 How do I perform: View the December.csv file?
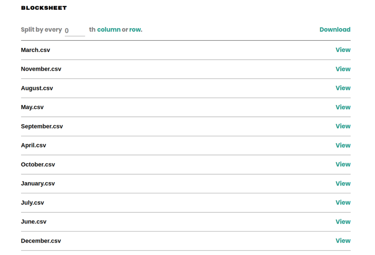click(343, 241)
